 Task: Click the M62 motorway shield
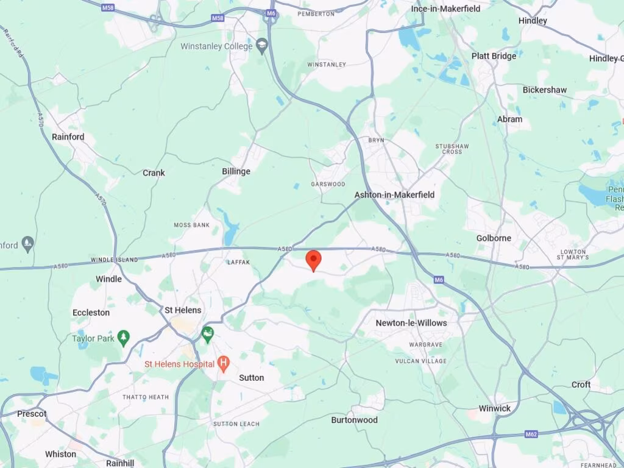tap(531, 434)
